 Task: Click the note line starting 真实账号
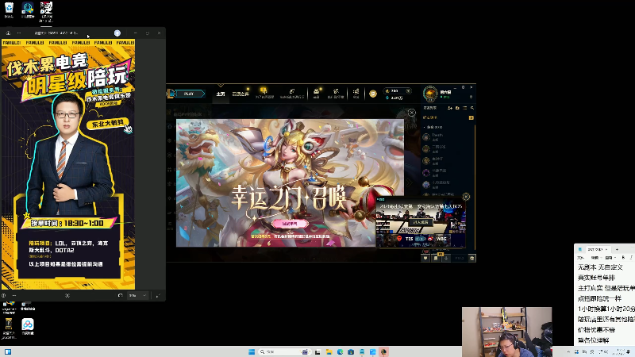pos(596,278)
